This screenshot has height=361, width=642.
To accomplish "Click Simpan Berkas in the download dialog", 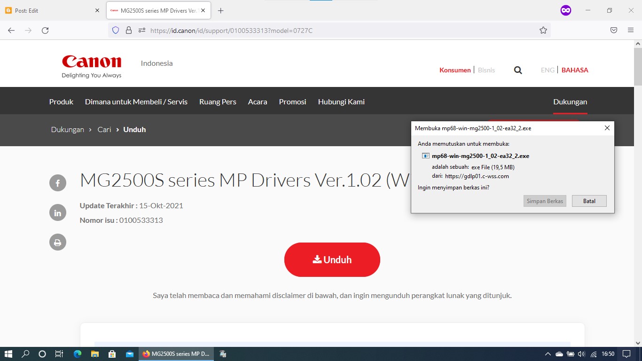I will [x=545, y=201].
